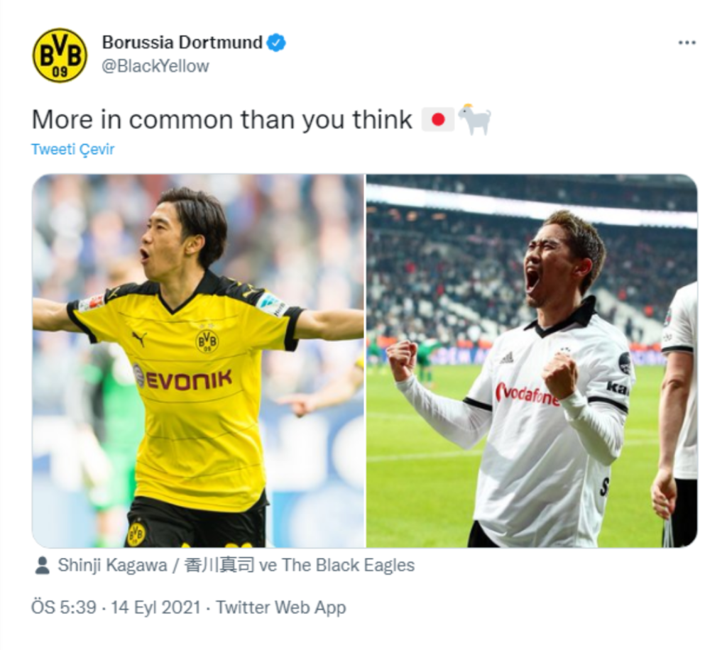Open the BVB 09 profile avatar
The image size is (727, 650).
60,55
